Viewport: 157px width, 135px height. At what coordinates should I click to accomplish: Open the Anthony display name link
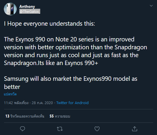click(x=27, y=7)
